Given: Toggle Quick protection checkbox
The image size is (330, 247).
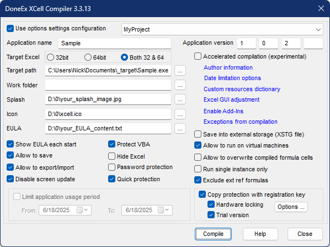Looking at the screenshot, I should click(112, 179).
